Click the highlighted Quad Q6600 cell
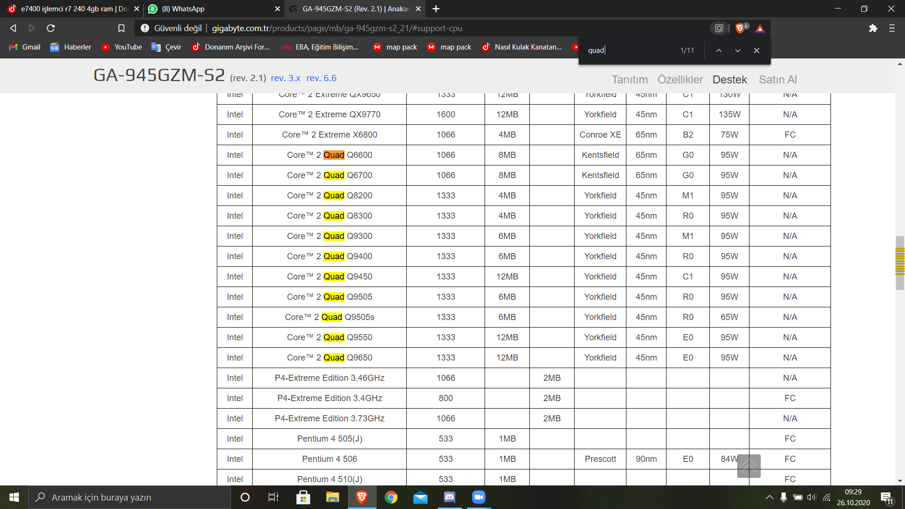 (329, 155)
